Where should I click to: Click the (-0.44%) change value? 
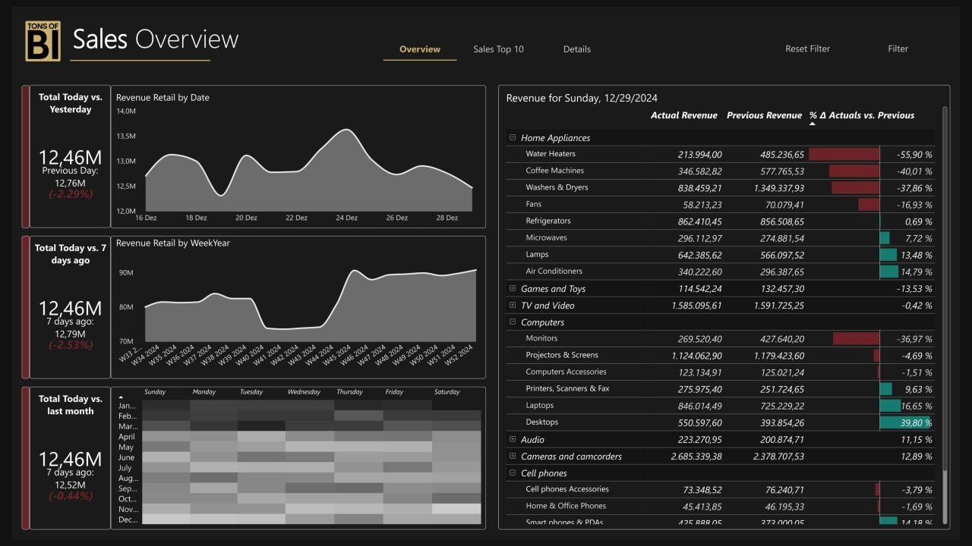tap(71, 496)
